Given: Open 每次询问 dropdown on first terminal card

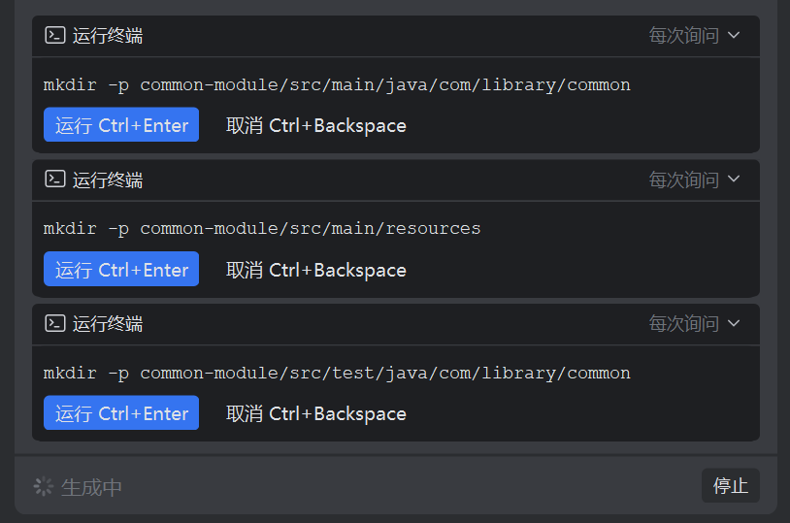Looking at the screenshot, I should pyautogui.click(x=694, y=35).
